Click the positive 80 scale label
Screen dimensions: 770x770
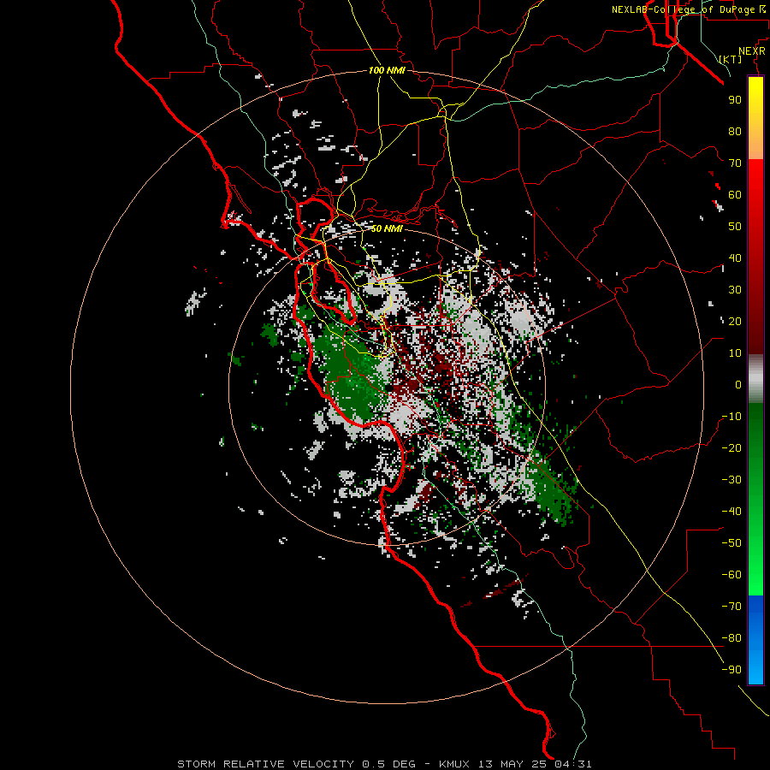(735, 131)
